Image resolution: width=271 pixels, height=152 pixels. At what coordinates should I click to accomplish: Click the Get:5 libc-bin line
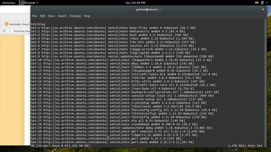coord(113,42)
